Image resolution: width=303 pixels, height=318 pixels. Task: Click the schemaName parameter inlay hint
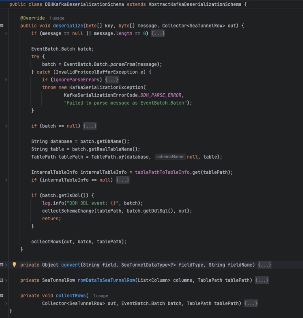[170, 157]
